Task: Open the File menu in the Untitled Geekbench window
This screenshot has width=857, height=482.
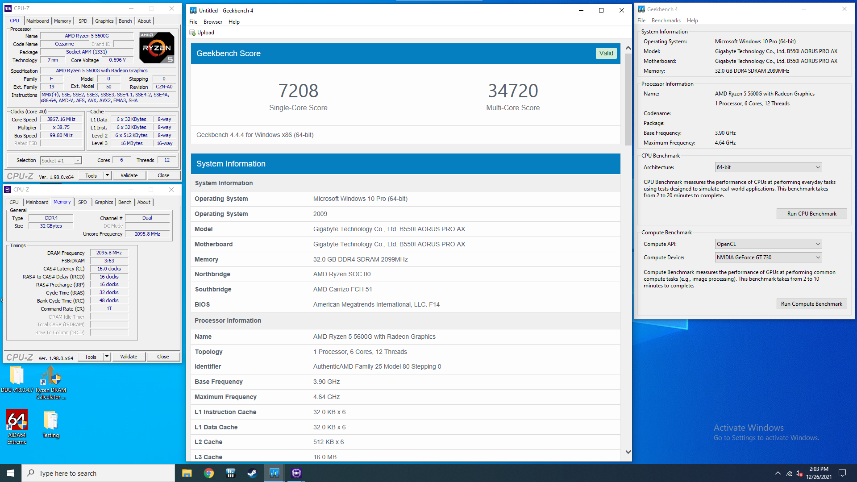Action: (193, 22)
